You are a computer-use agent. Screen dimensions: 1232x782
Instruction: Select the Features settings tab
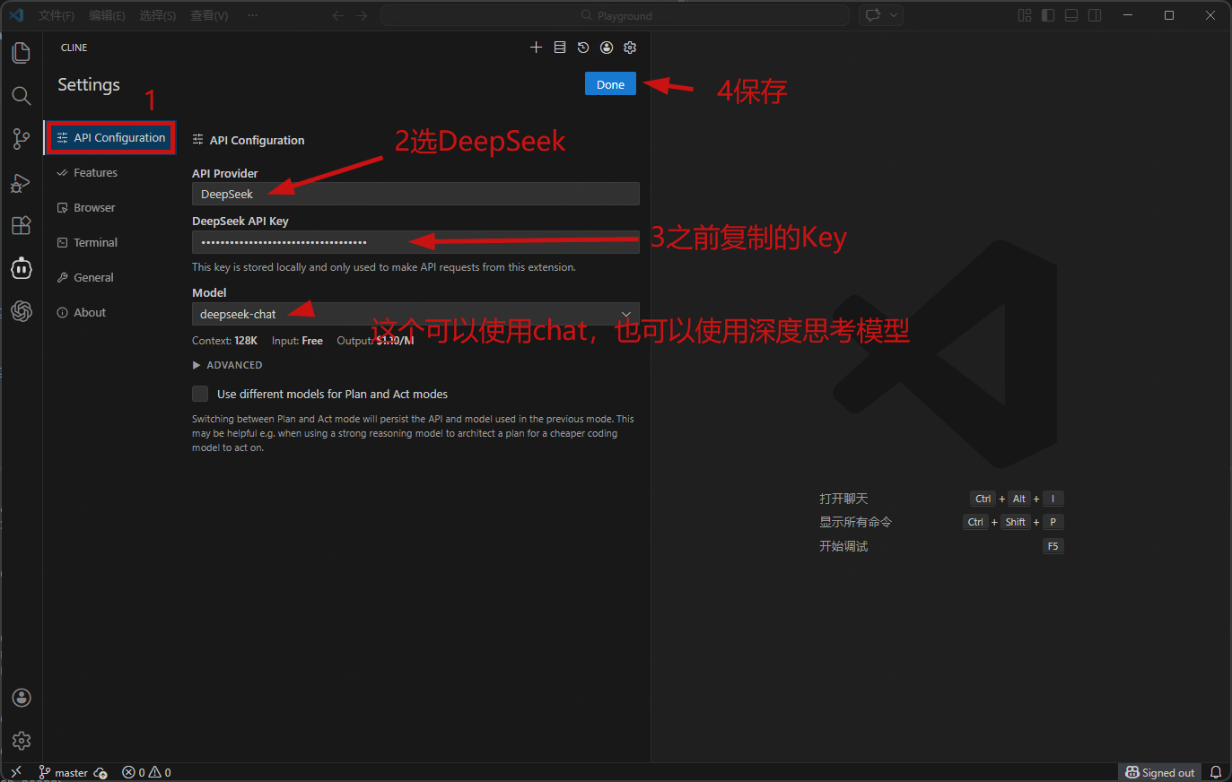[95, 172]
